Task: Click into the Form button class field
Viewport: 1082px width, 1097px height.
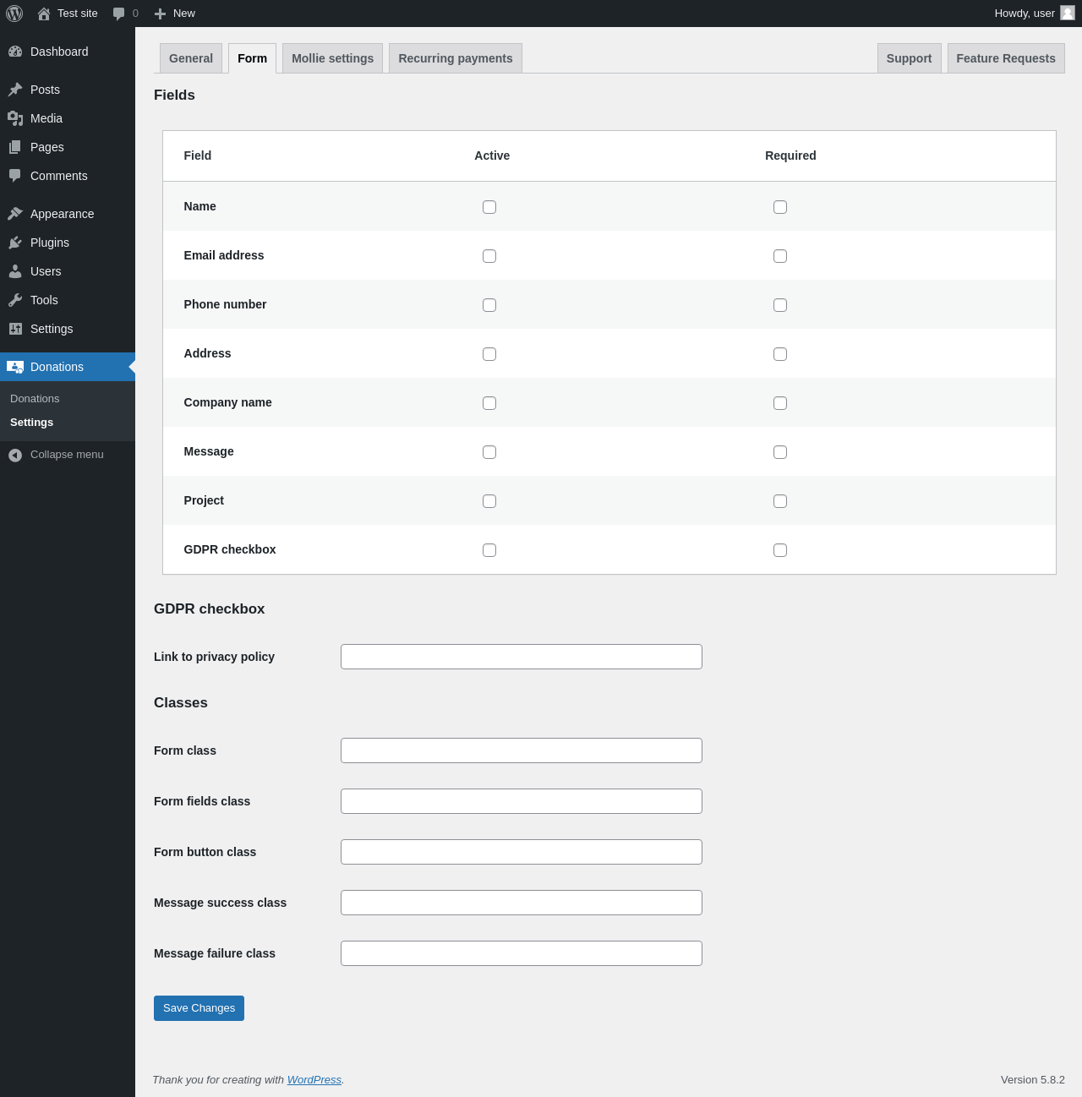Action: (x=522, y=852)
